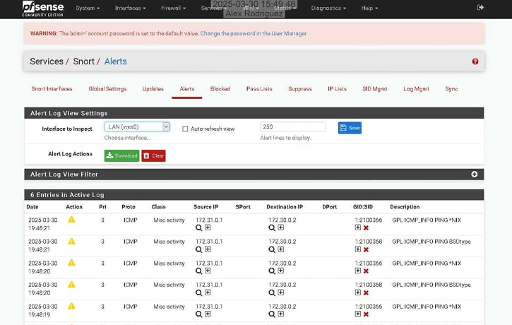This screenshot has width=512, height=325.
Task: Expand the Alert Log View Filter plus icon
Action: click(x=475, y=175)
